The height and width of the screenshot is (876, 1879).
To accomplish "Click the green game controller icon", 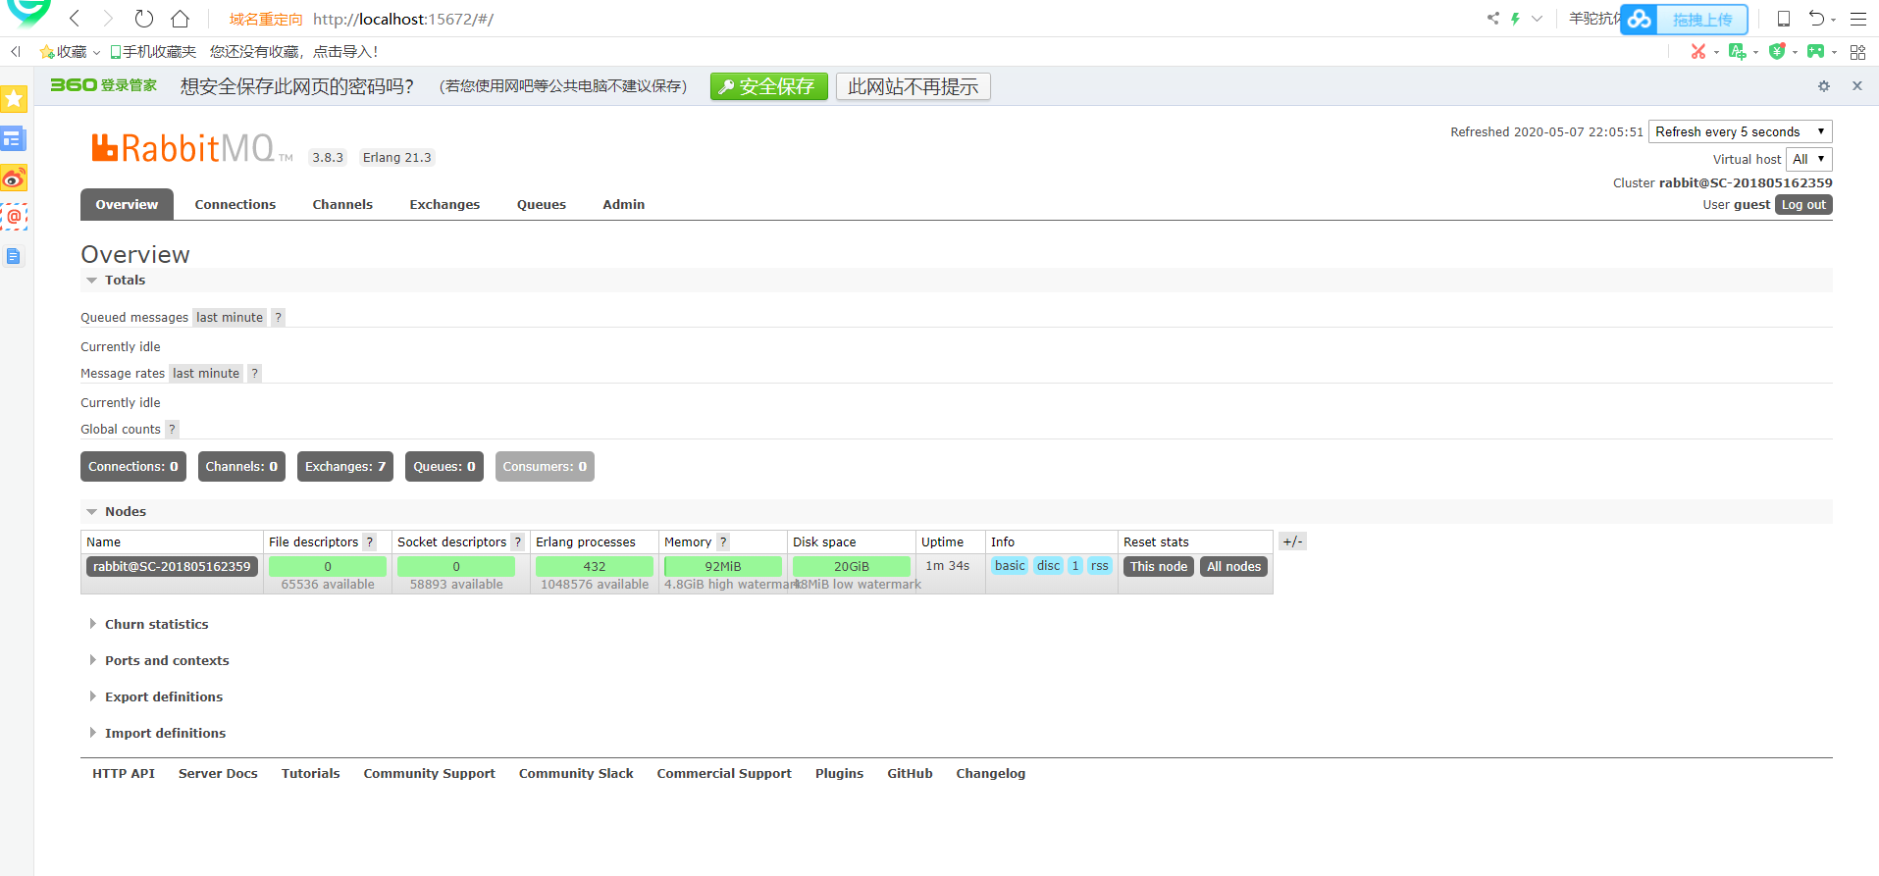I will click(1816, 51).
